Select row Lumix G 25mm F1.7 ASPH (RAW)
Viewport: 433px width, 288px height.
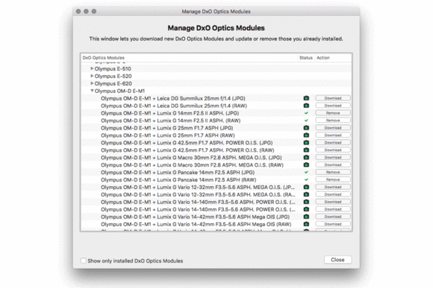coord(216,135)
